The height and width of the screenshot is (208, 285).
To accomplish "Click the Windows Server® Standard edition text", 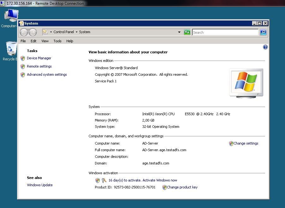I will point(116,68).
